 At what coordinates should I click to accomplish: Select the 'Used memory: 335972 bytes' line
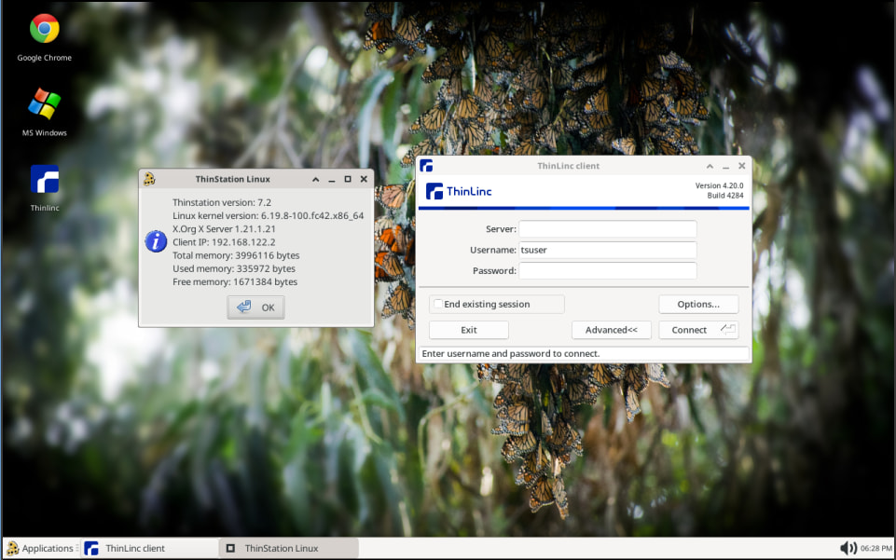tap(234, 268)
